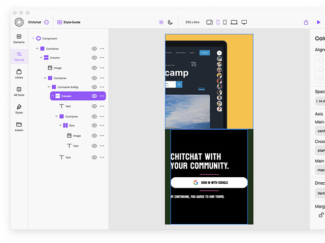Select the Component root tree item
The height and width of the screenshot is (243, 325).
tap(47, 38)
